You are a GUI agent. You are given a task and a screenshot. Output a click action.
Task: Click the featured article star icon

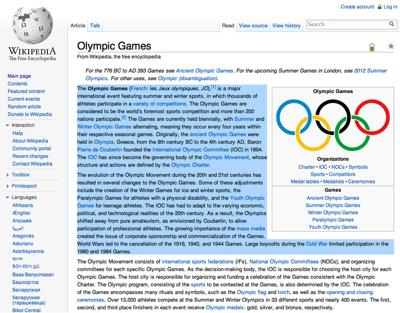(391, 46)
